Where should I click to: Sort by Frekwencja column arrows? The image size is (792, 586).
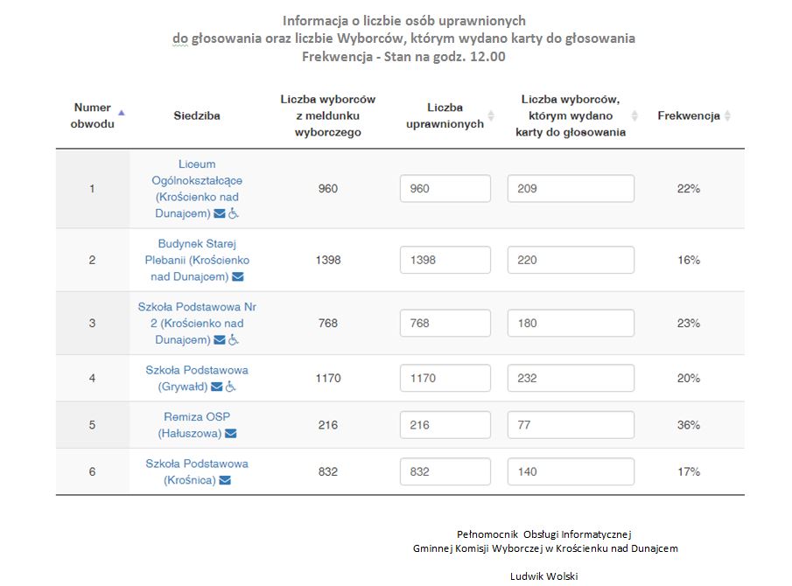coord(727,116)
